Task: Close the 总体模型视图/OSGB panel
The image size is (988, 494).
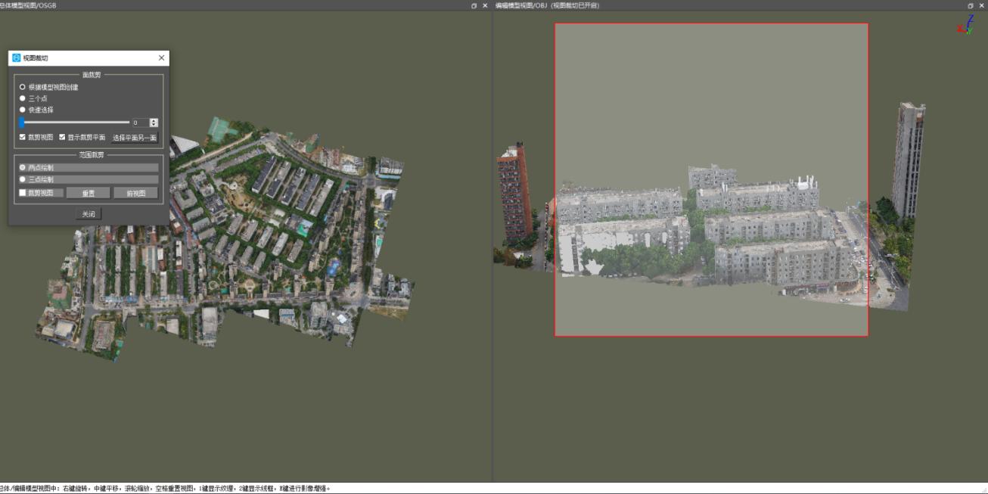Action: 485,5
